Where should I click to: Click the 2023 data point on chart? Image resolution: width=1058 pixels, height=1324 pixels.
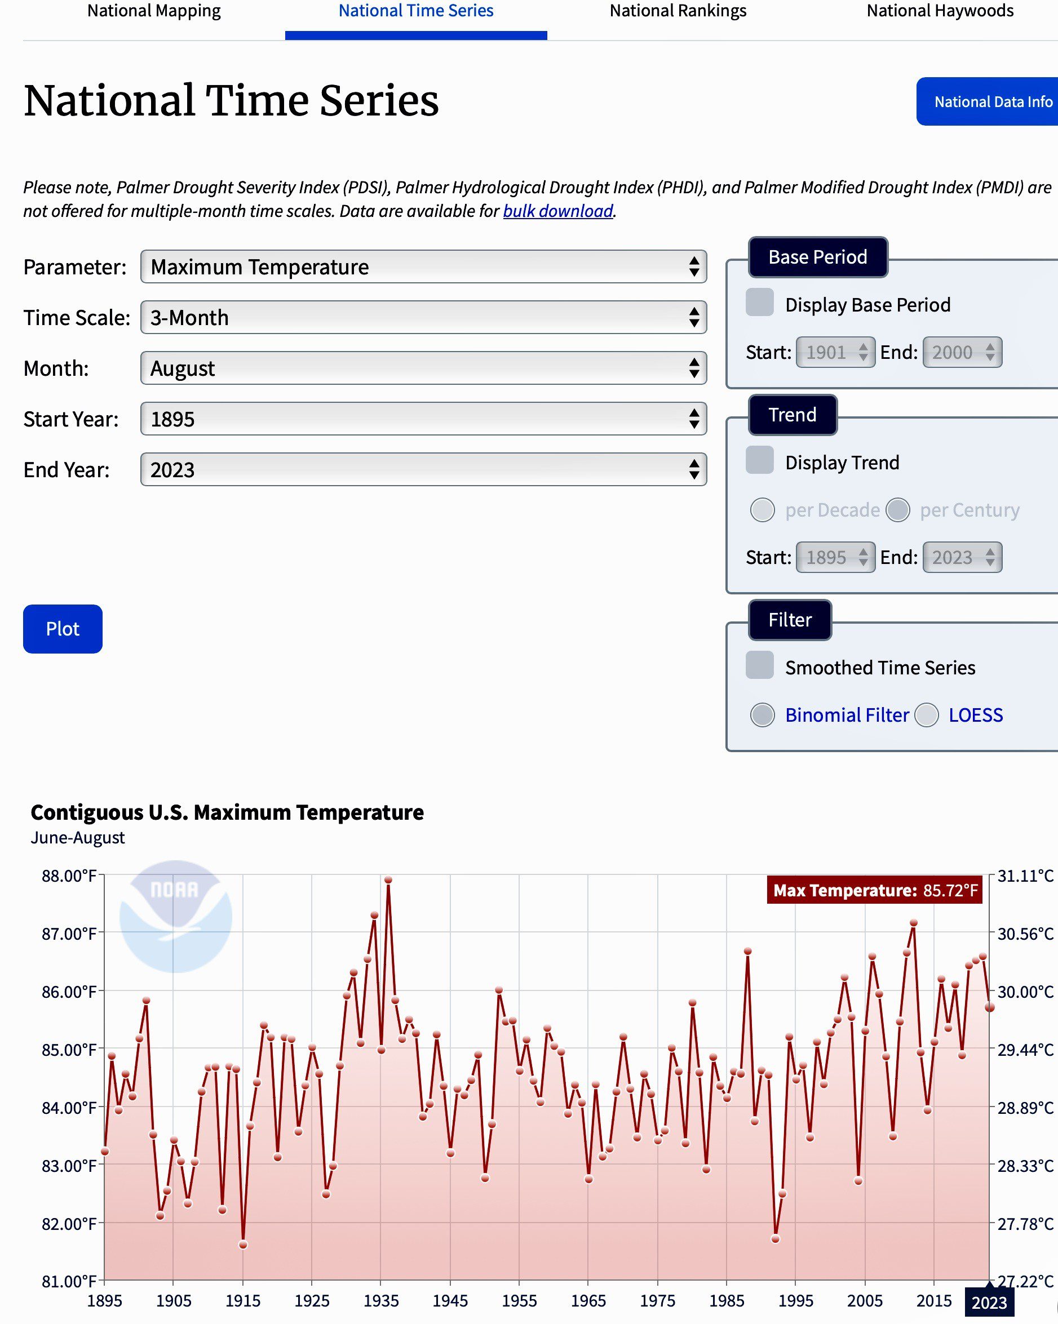(x=989, y=1008)
